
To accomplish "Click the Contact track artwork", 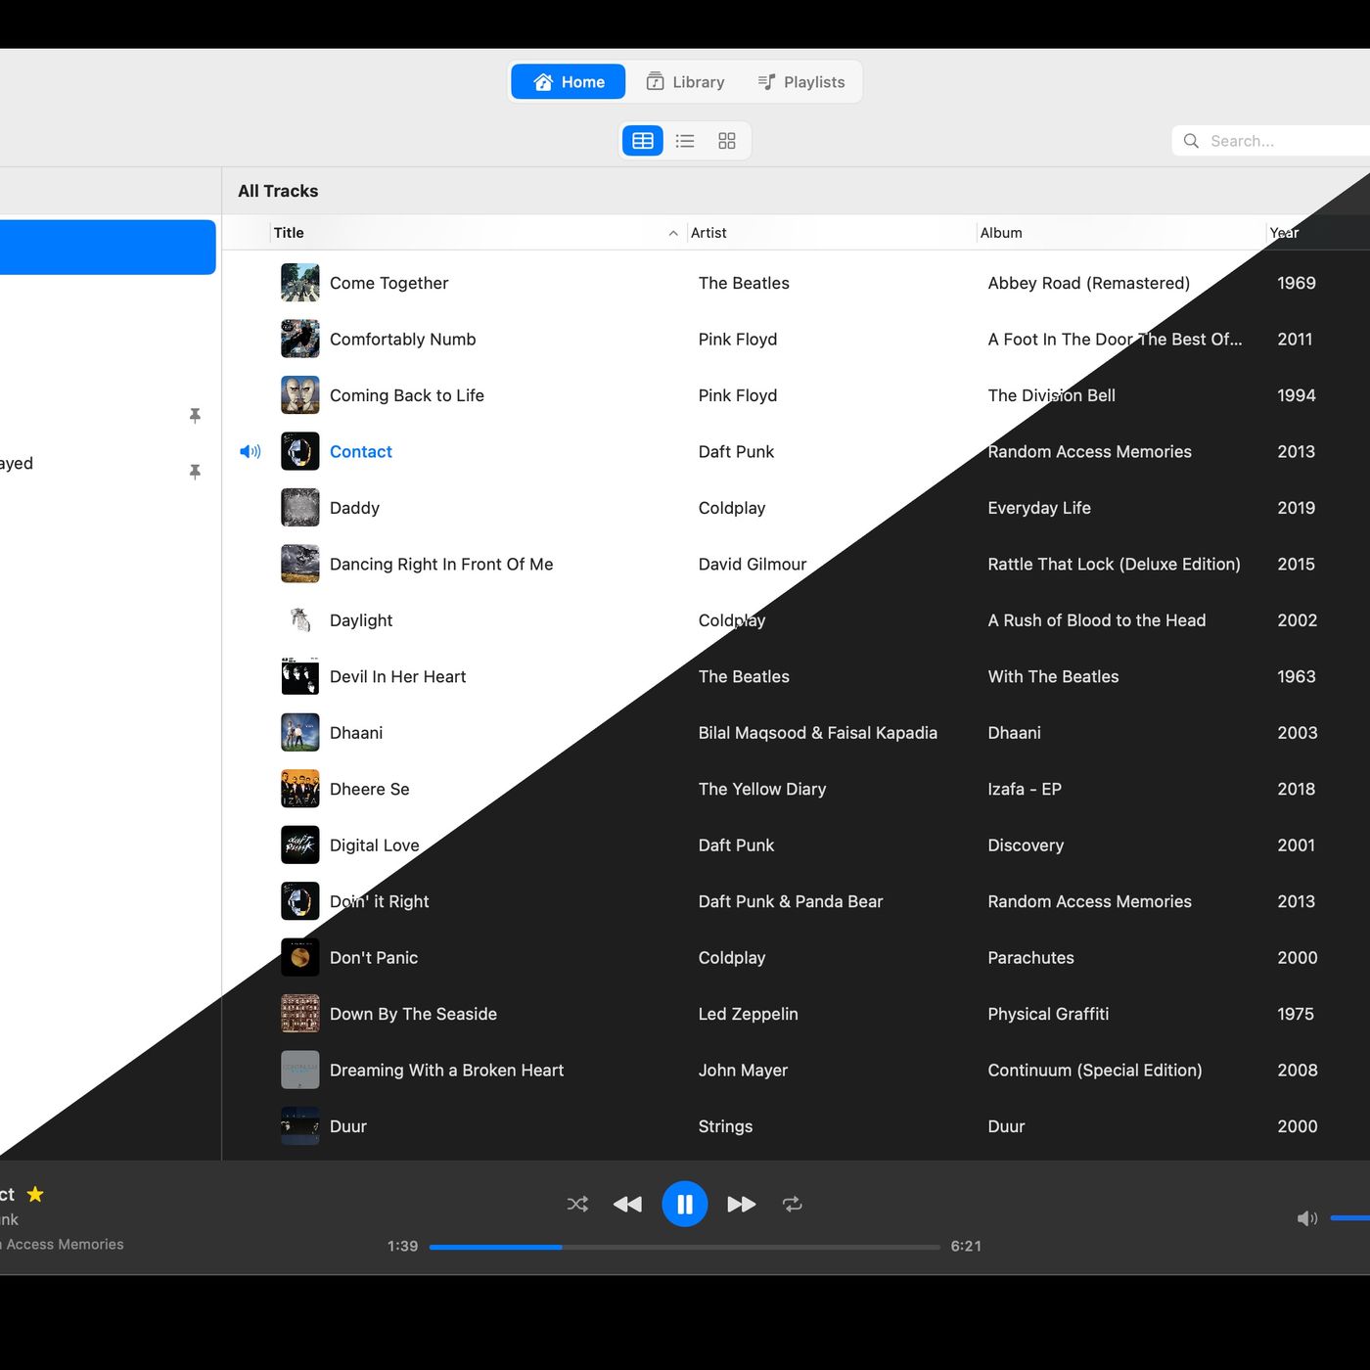I will [x=300, y=451].
